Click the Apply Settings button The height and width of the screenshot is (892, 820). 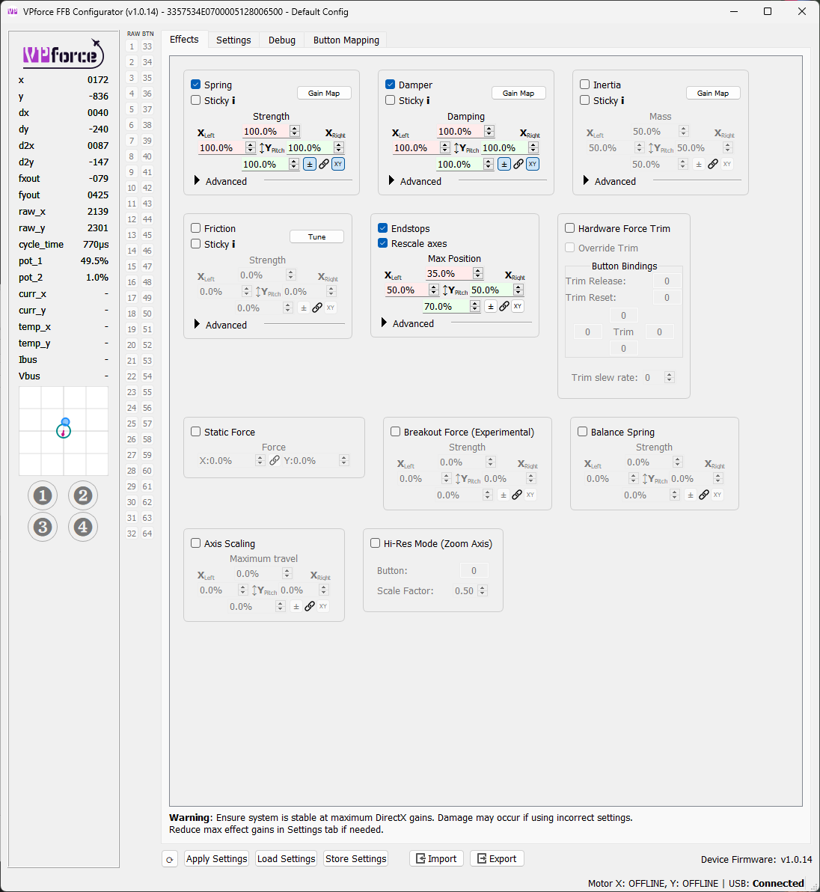[x=217, y=859]
